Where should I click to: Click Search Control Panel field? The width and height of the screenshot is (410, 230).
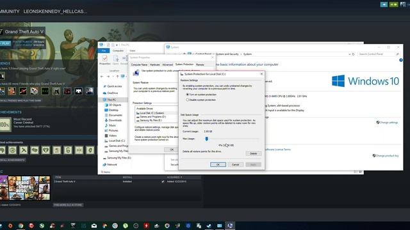[x=379, y=54]
